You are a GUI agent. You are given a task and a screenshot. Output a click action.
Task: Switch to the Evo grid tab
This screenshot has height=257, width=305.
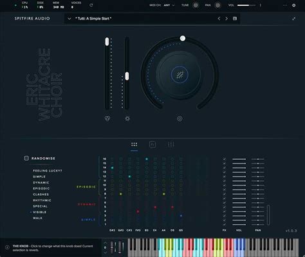tap(134, 144)
